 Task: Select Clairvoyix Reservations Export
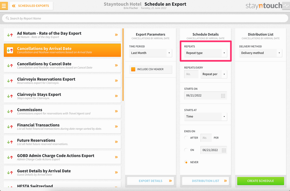[x=62, y=81]
